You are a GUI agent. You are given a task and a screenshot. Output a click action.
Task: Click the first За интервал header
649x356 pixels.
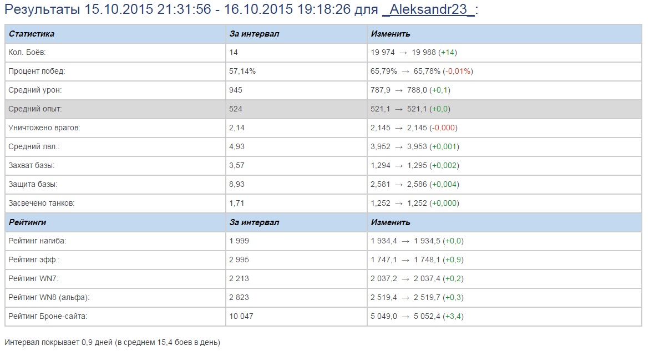click(x=254, y=34)
